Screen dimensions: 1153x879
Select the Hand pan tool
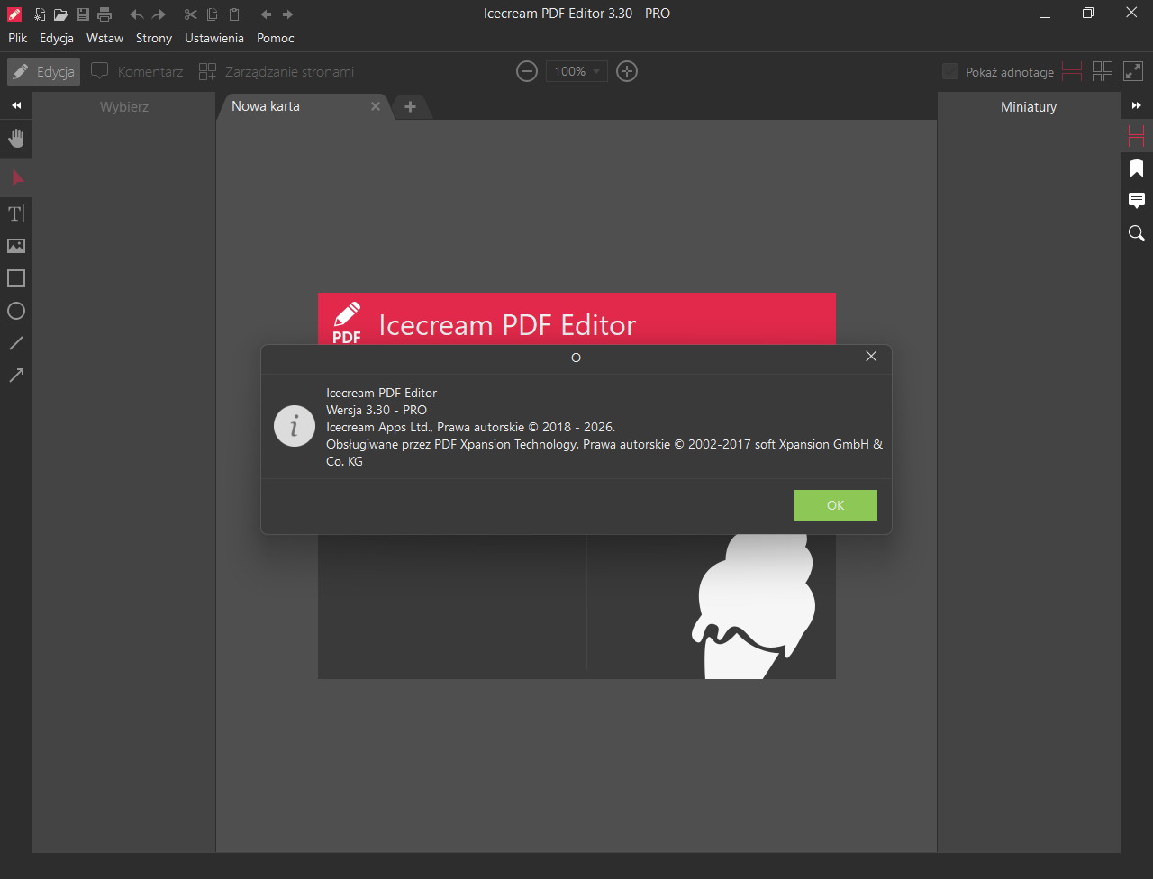16,138
